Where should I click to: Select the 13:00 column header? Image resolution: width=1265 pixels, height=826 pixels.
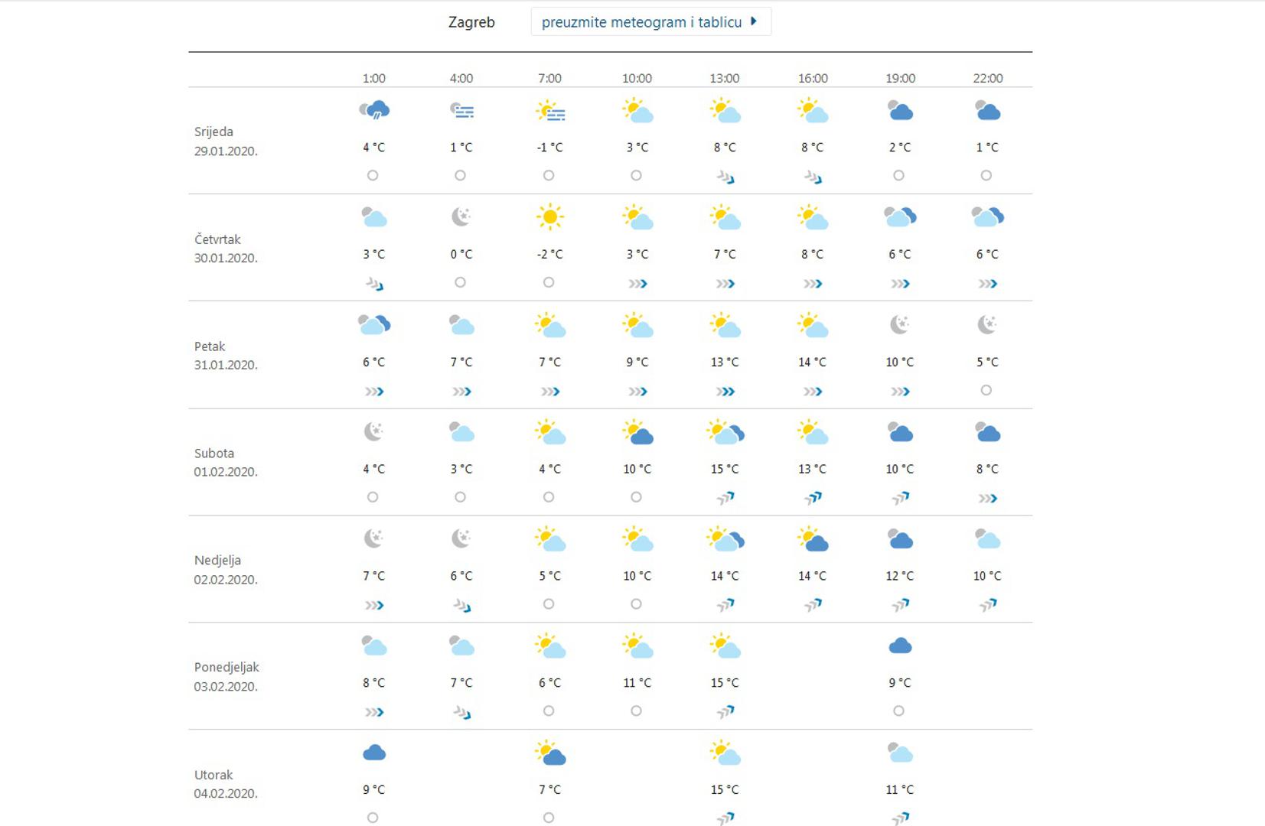tap(724, 78)
